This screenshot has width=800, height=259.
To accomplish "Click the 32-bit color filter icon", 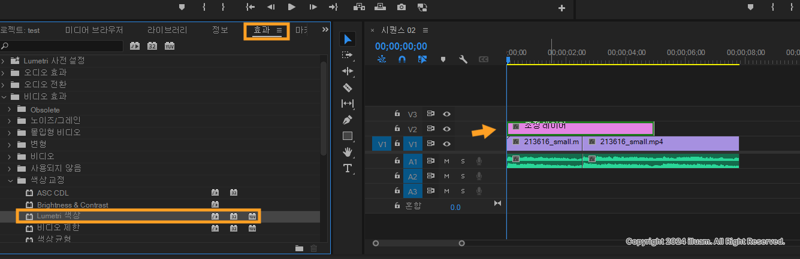I will [x=152, y=45].
